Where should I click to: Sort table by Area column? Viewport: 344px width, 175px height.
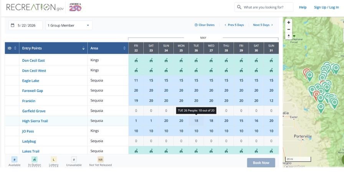pyautogui.click(x=124, y=48)
